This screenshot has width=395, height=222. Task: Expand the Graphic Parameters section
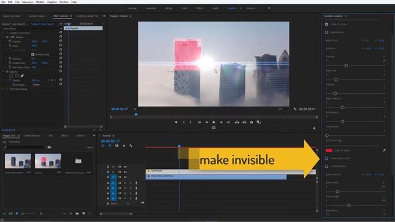tap(4, 33)
